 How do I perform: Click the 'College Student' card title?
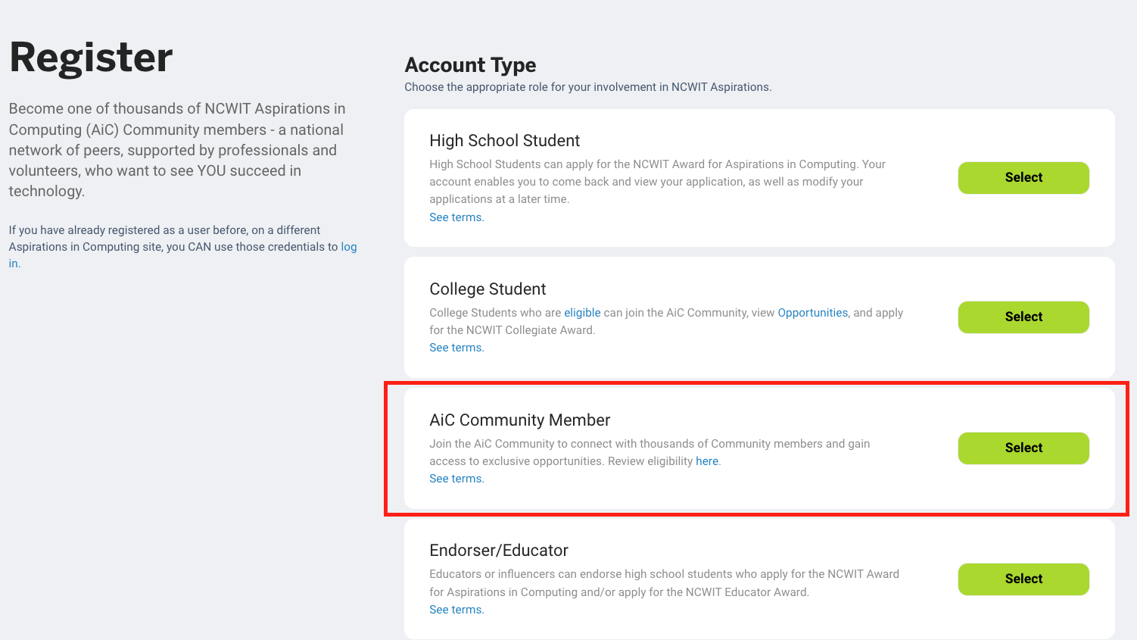488,289
